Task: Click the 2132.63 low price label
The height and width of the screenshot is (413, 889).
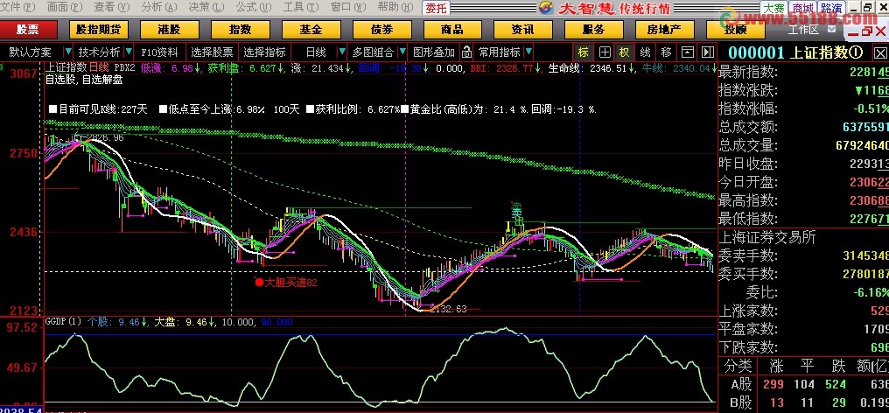Action: pyautogui.click(x=449, y=309)
